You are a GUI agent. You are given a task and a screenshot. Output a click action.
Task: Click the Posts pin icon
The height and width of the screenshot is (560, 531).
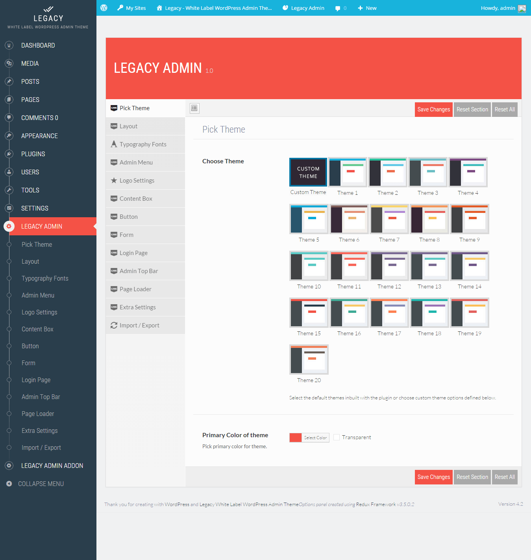(x=9, y=81)
